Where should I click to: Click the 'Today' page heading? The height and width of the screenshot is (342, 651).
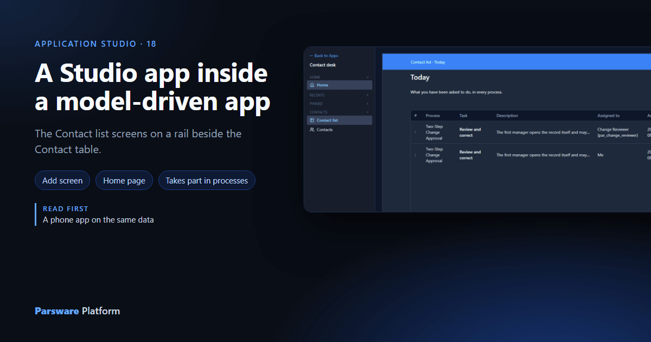(x=420, y=78)
